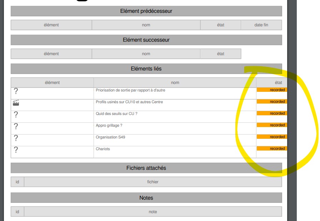The image size is (320, 221).
Task: Click the Elément successeur section header
Action: pyautogui.click(x=146, y=40)
